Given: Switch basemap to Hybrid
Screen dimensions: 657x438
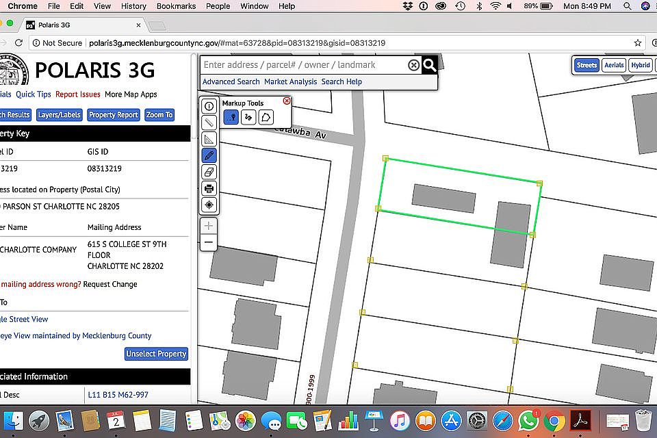Looking at the screenshot, I should pos(641,65).
